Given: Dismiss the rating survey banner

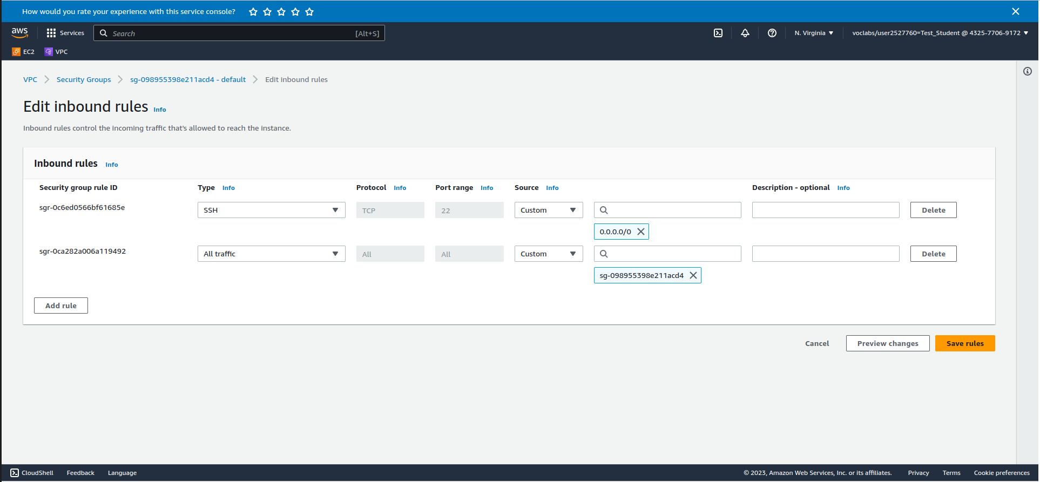Looking at the screenshot, I should 1015,11.
